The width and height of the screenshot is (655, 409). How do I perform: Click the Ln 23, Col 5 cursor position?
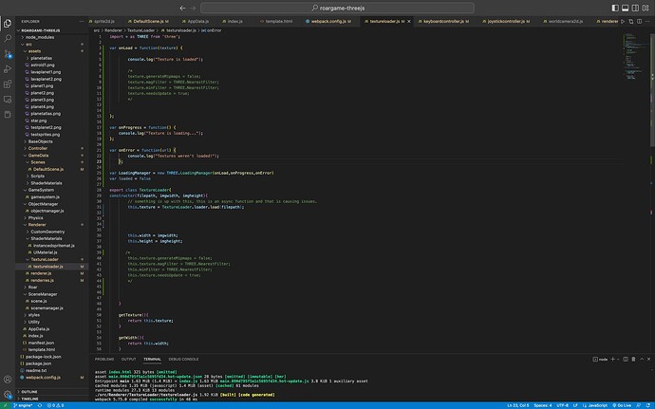tap(518, 405)
